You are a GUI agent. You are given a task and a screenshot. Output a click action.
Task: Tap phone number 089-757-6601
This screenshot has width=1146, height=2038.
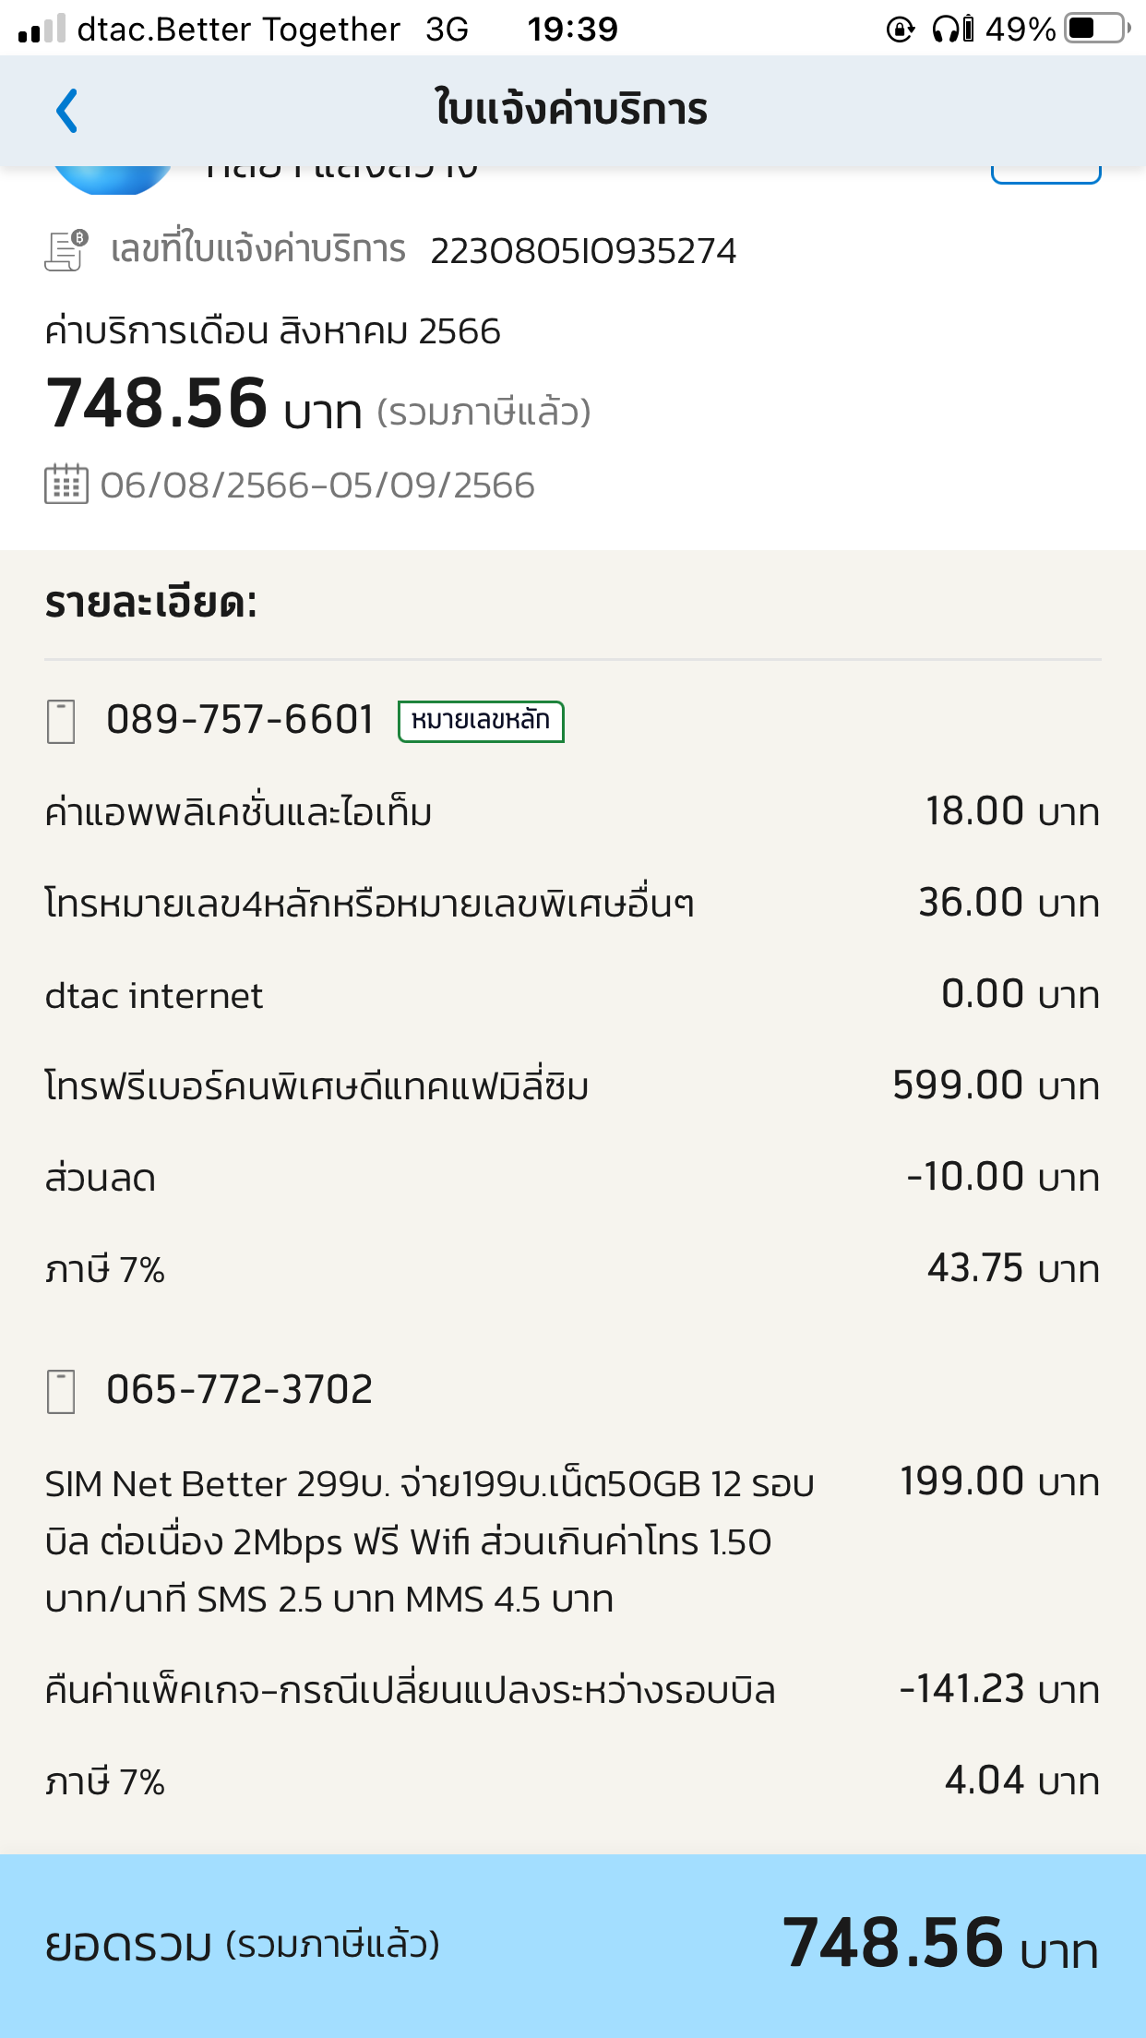[239, 720]
